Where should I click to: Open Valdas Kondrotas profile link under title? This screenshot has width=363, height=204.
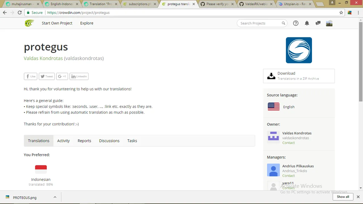pyautogui.click(x=43, y=58)
